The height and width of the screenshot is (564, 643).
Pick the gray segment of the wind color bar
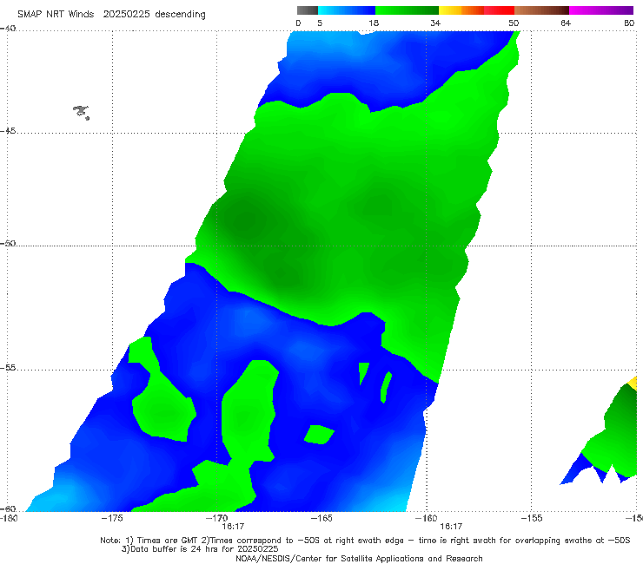point(308,10)
